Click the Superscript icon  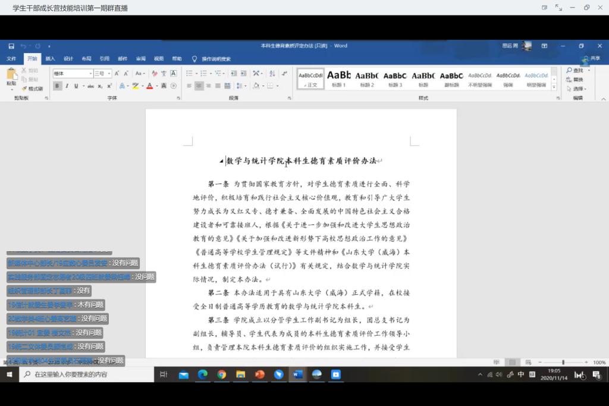point(109,86)
